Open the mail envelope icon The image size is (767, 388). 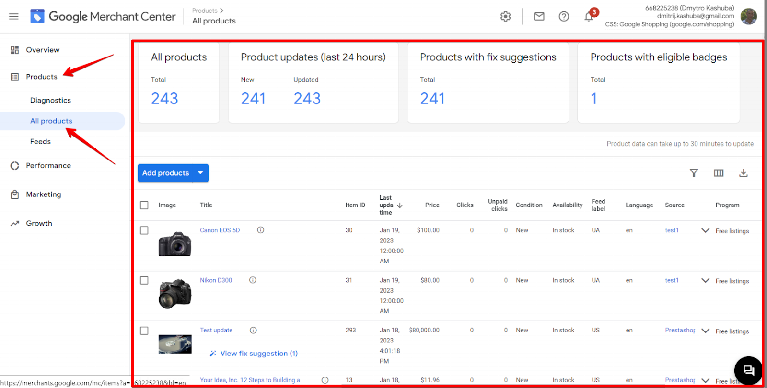coord(539,17)
